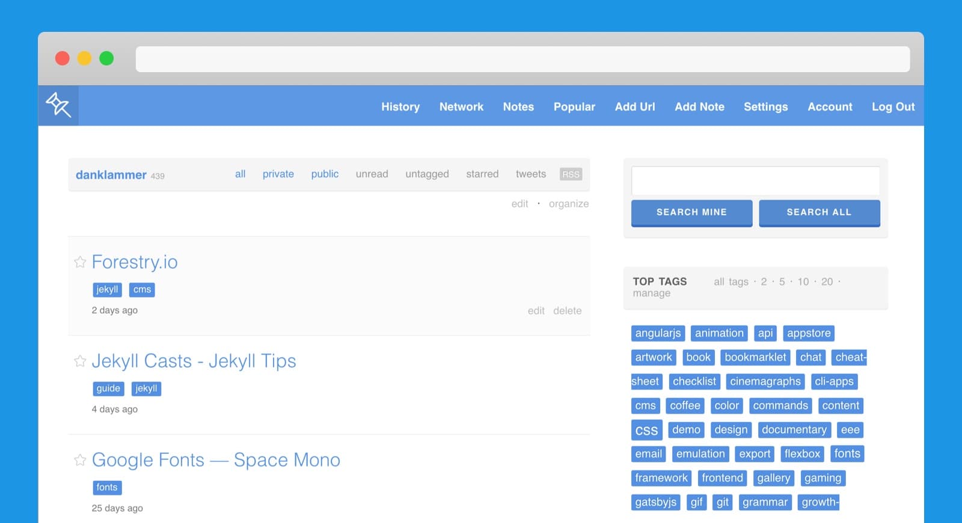
Task: Focus the bookmark search input field
Action: 755,181
